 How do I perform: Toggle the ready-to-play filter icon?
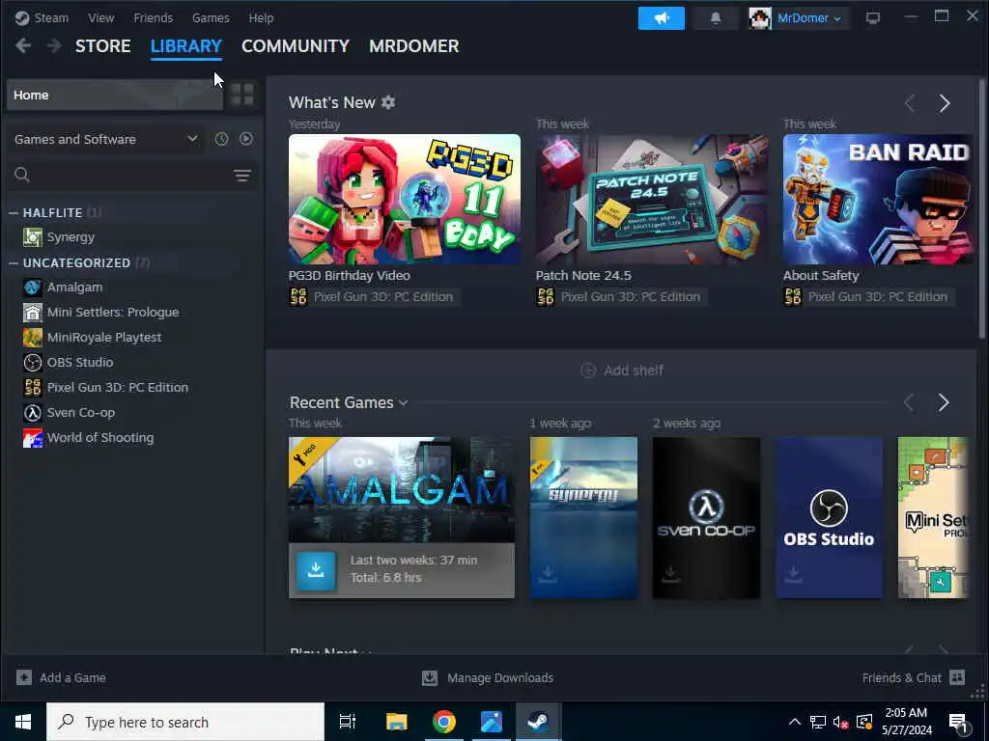[x=246, y=139]
